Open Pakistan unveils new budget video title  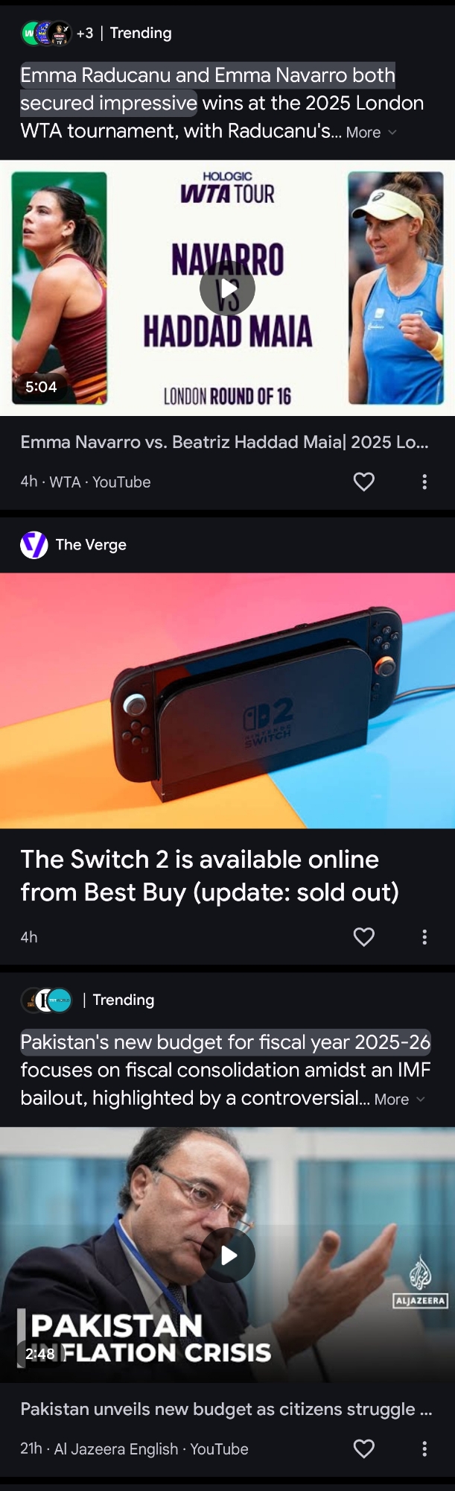tap(226, 1409)
